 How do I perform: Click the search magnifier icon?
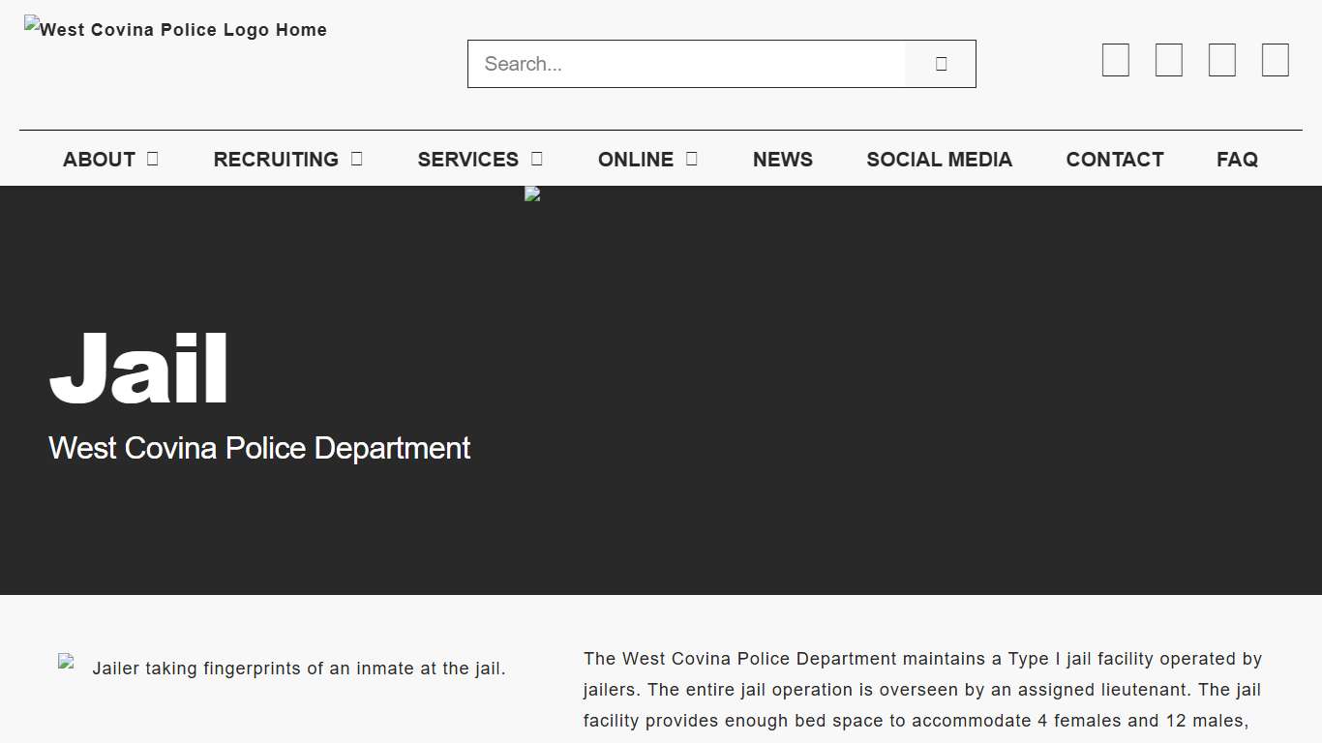(x=940, y=63)
